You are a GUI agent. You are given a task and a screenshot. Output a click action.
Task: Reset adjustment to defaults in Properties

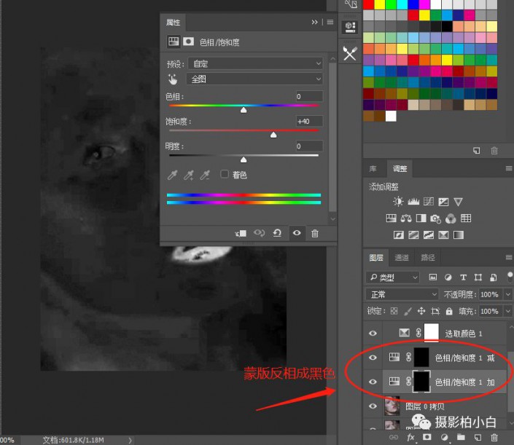pos(277,233)
